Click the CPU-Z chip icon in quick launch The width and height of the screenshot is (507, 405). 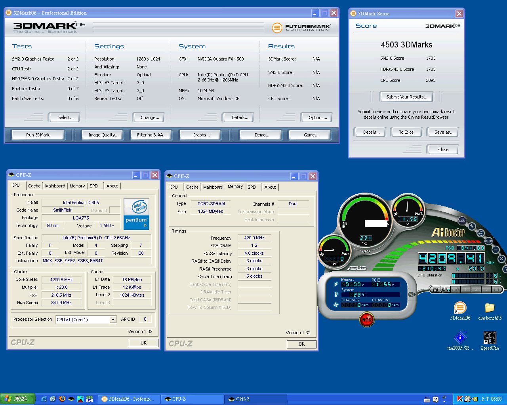(x=71, y=399)
